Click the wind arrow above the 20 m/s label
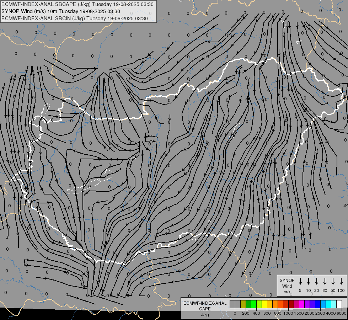This screenshot has width=348, height=320. click(316, 281)
